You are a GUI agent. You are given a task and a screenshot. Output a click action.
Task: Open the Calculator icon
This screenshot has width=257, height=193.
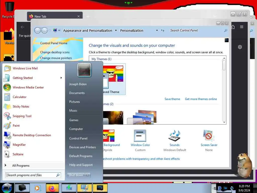[7, 97]
